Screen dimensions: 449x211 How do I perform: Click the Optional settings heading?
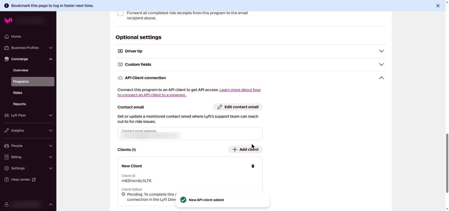click(138, 37)
